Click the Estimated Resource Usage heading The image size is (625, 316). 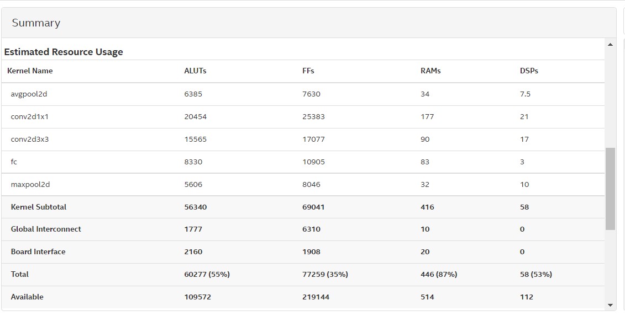click(x=64, y=52)
